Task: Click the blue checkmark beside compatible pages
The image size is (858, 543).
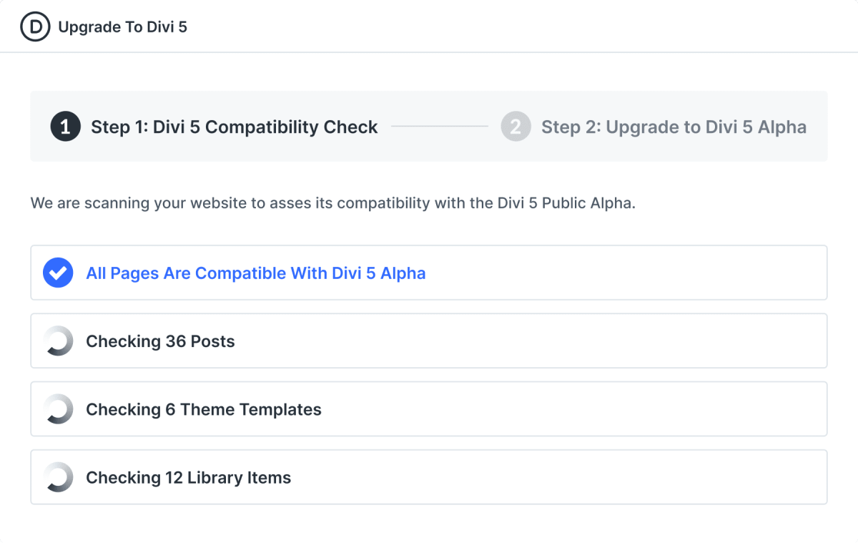Action: 58,273
